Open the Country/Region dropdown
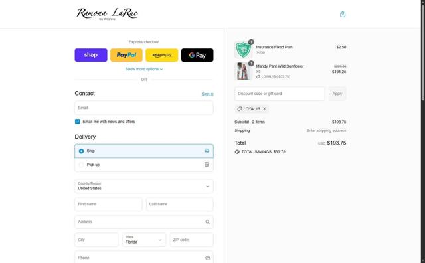Viewport: 425px width, 263px height. click(x=144, y=186)
